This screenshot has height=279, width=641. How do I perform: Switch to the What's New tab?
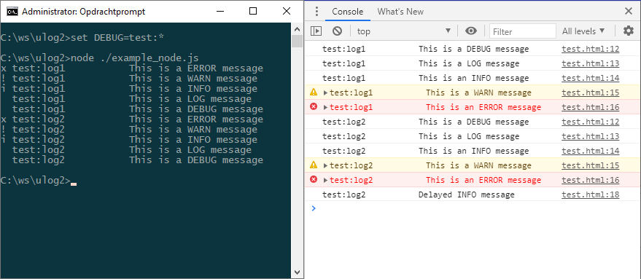[400, 12]
